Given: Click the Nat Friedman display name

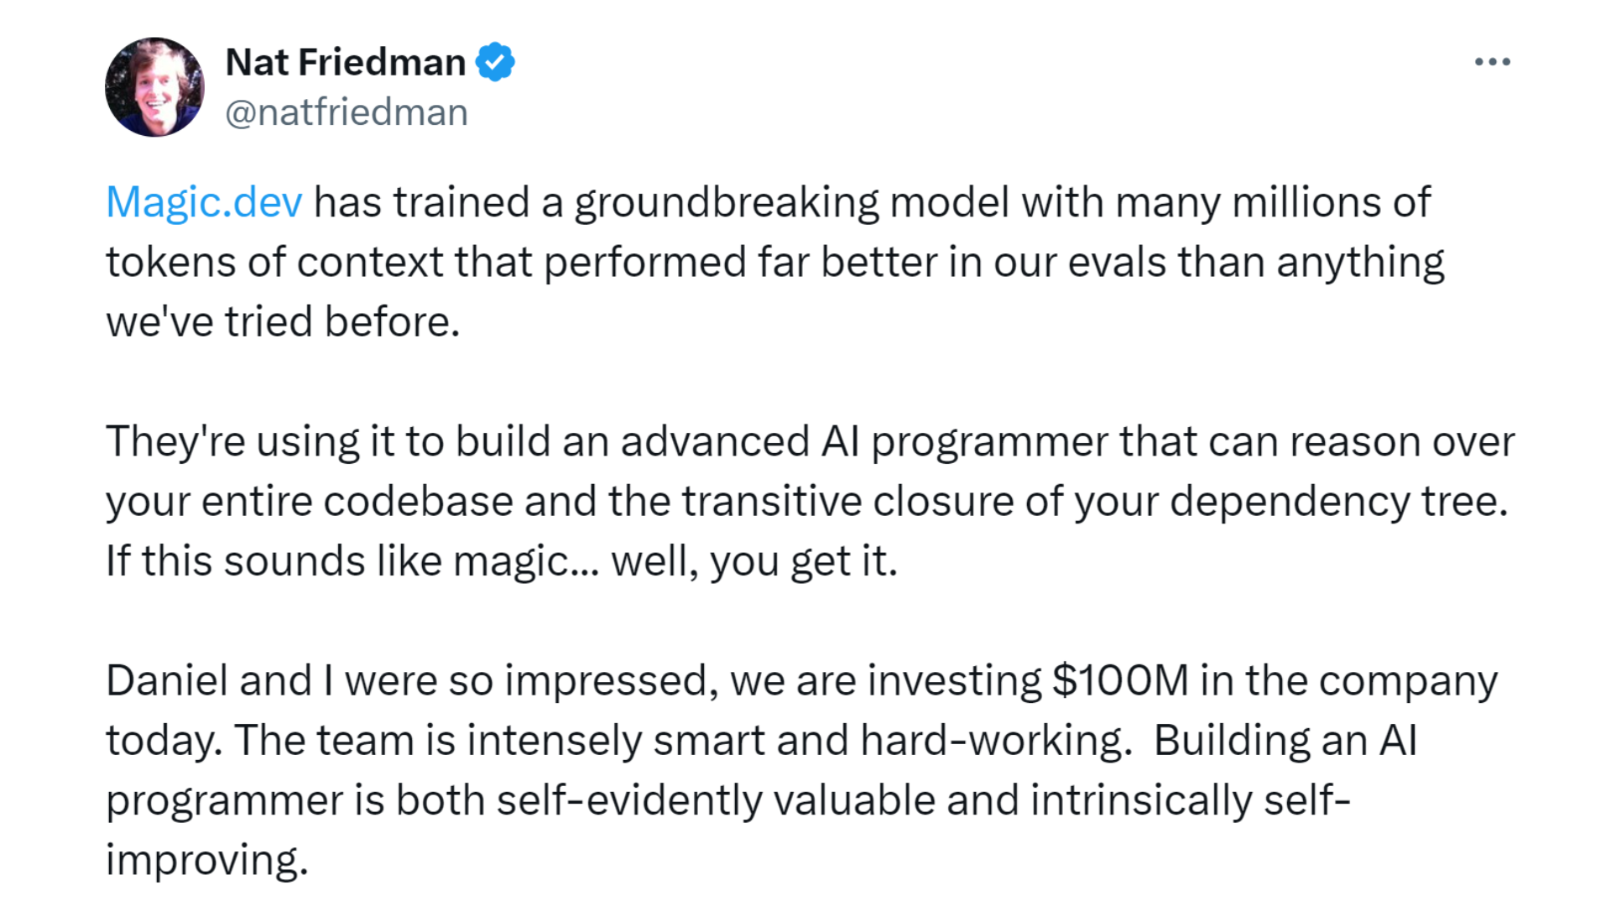Looking at the screenshot, I should (346, 62).
